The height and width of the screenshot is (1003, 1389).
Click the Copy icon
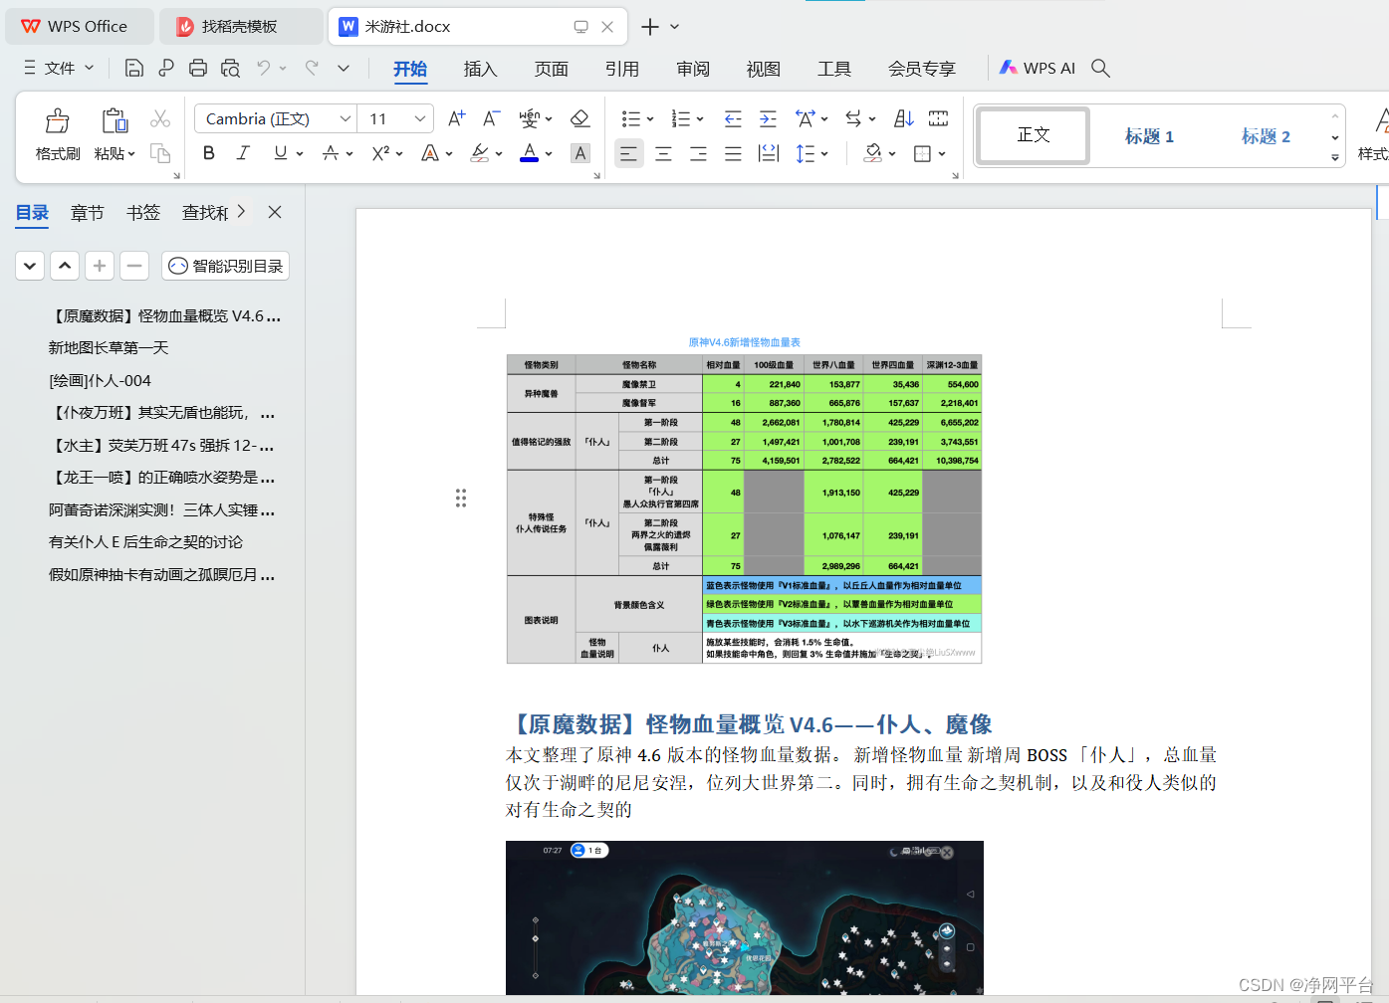(x=160, y=153)
